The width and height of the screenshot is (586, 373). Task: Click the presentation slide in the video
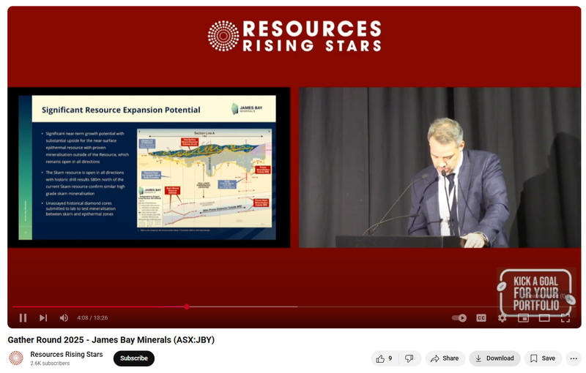click(147, 167)
